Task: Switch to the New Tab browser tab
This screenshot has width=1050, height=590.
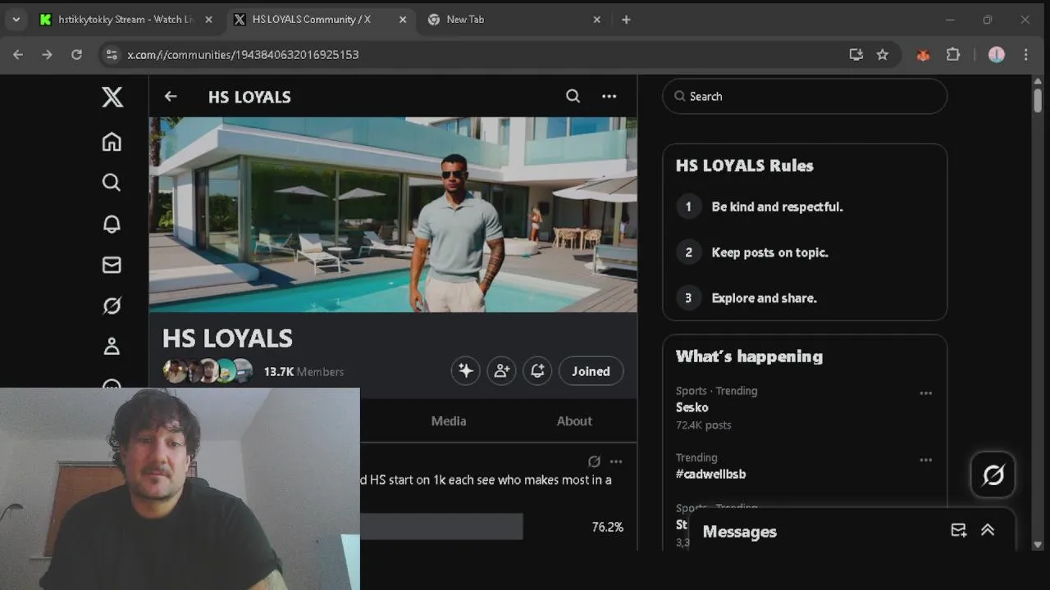Action: 465,20
